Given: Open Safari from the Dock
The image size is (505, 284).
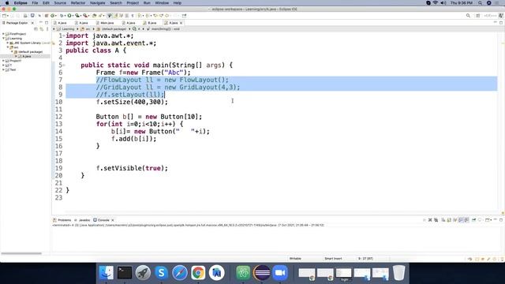Looking at the screenshot, I should 180,272.
